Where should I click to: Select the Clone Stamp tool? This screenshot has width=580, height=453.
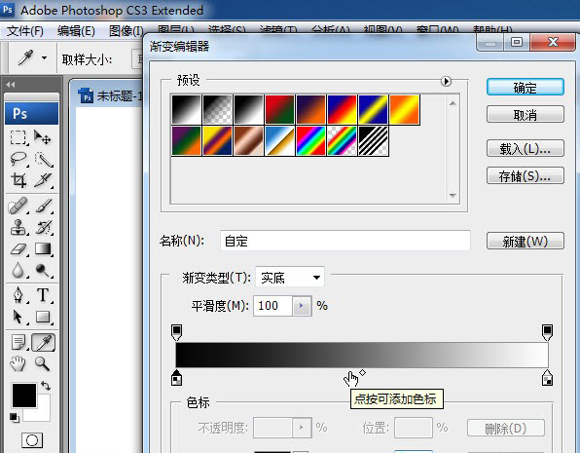[x=18, y=227]
